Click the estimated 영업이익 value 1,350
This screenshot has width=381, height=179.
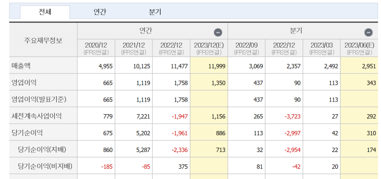click(219, 83)
